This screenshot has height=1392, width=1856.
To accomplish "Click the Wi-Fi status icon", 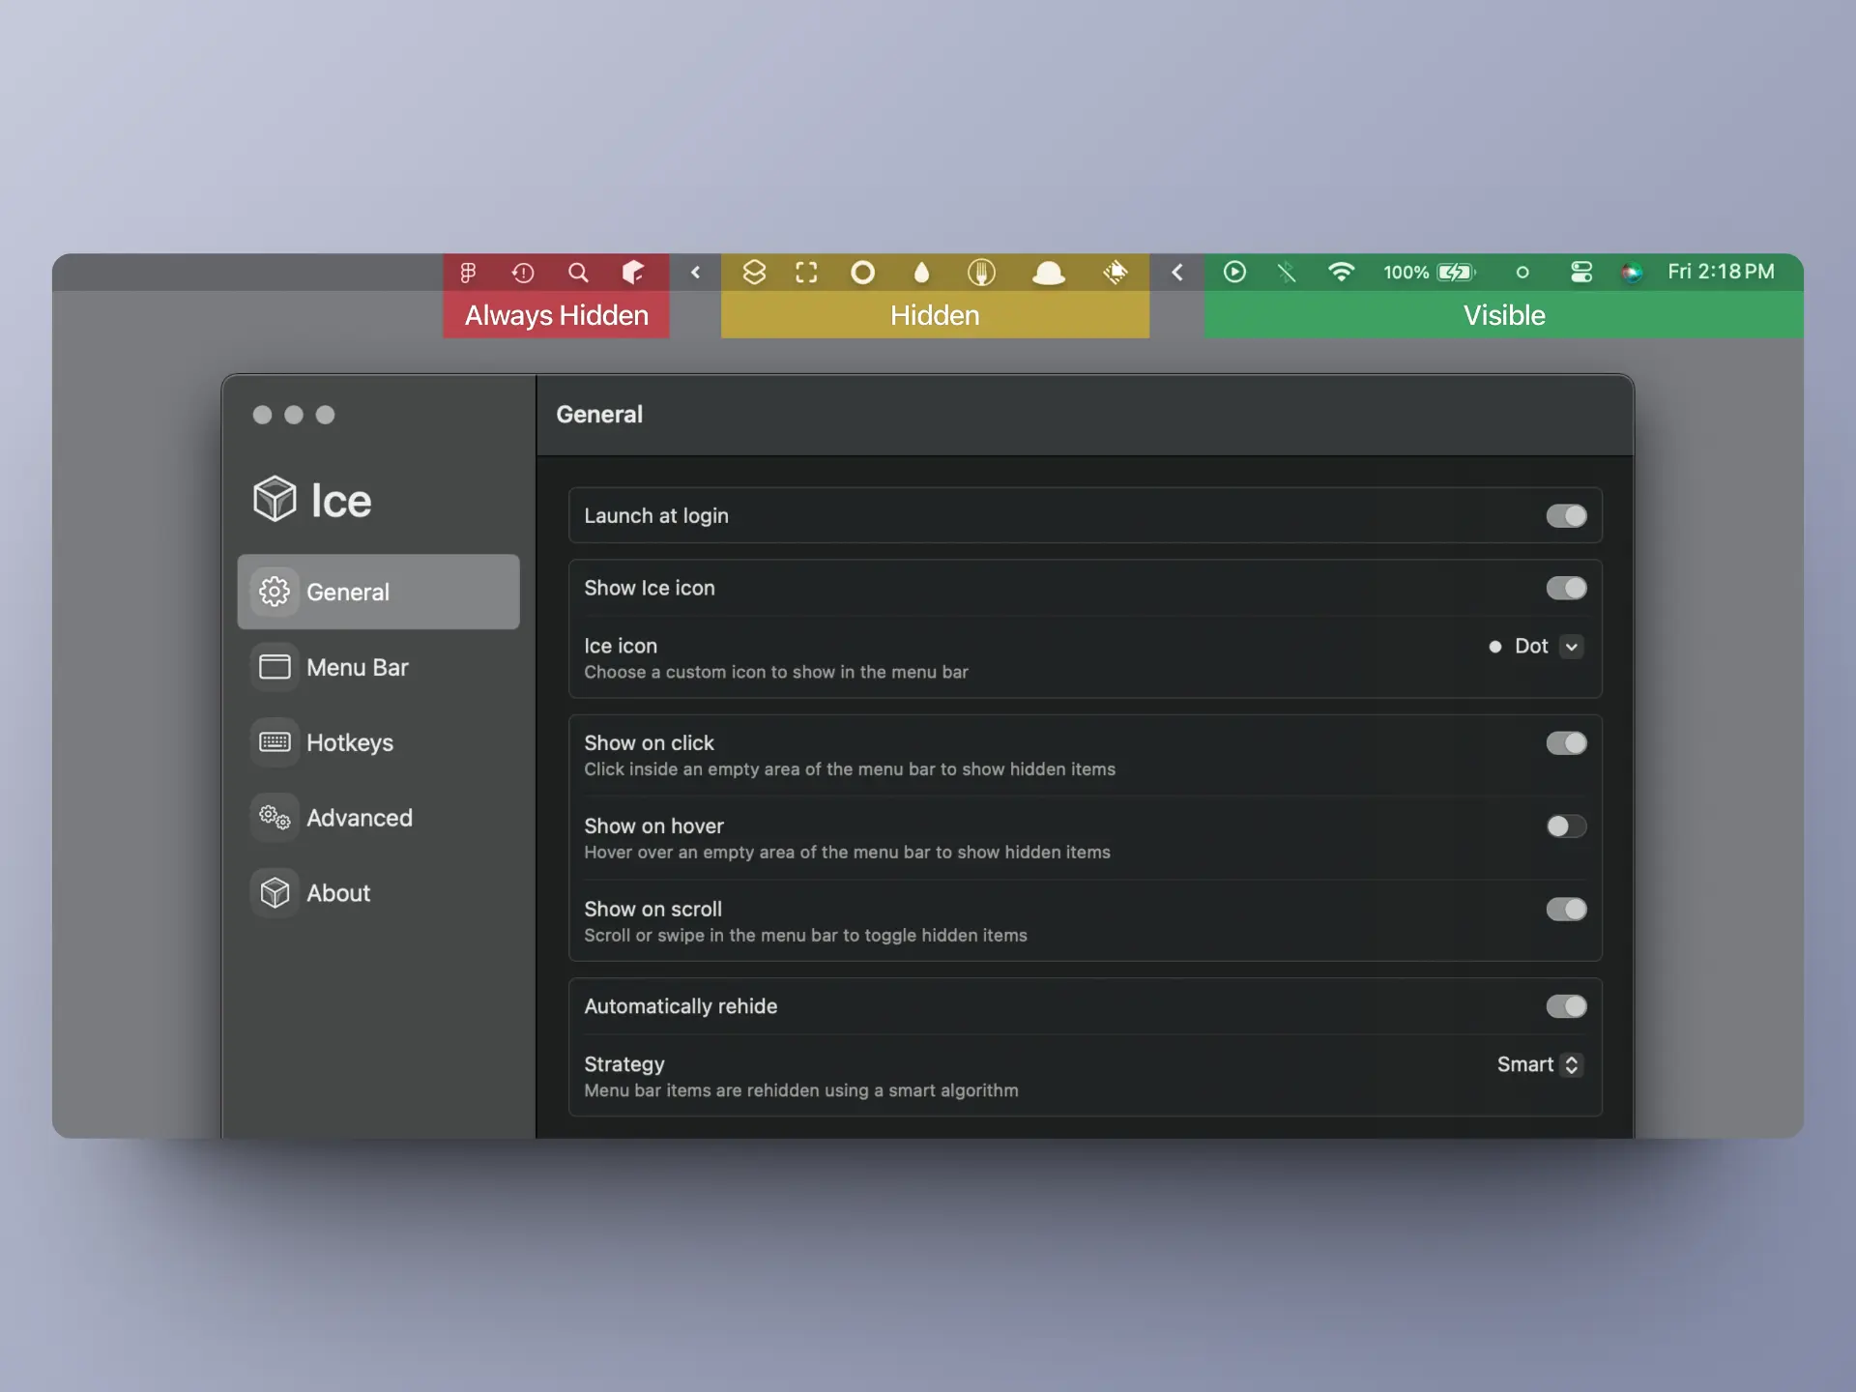I will [1341, 272].
